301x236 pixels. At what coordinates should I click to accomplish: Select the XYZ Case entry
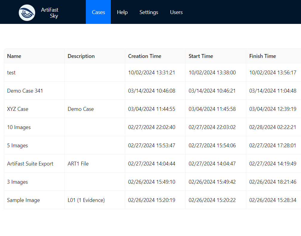[x=18, y=109]
